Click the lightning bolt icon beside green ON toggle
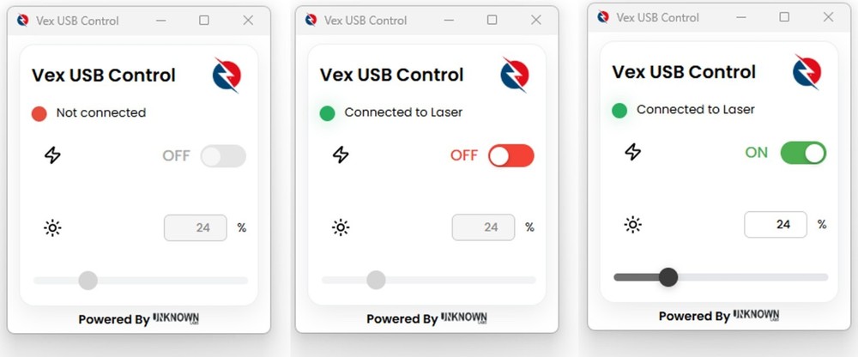Viewport: 858px width, 357px height. click(x=632, y=152)
